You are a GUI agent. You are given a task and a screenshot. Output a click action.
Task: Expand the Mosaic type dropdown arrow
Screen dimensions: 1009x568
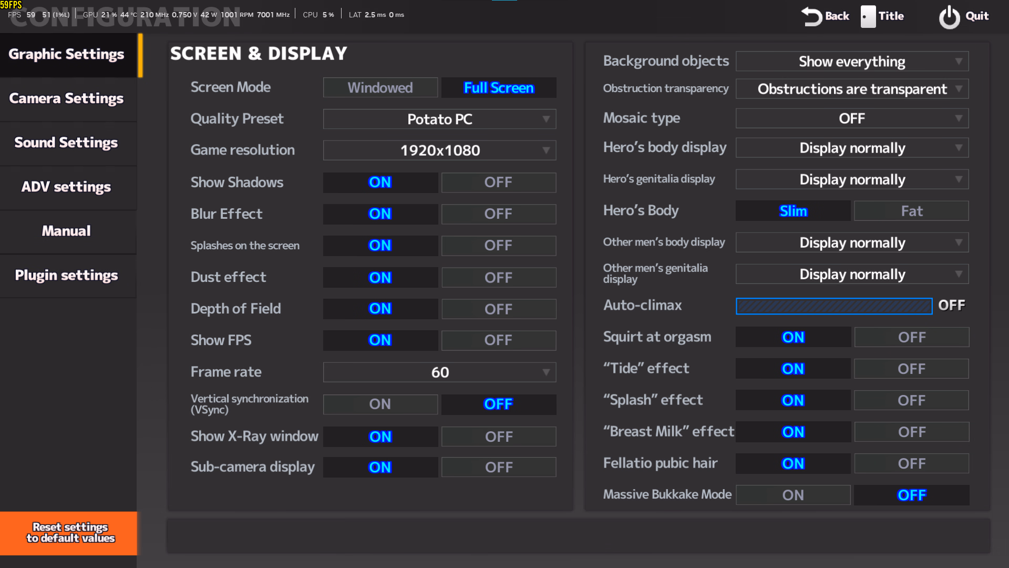pos(959,118)
